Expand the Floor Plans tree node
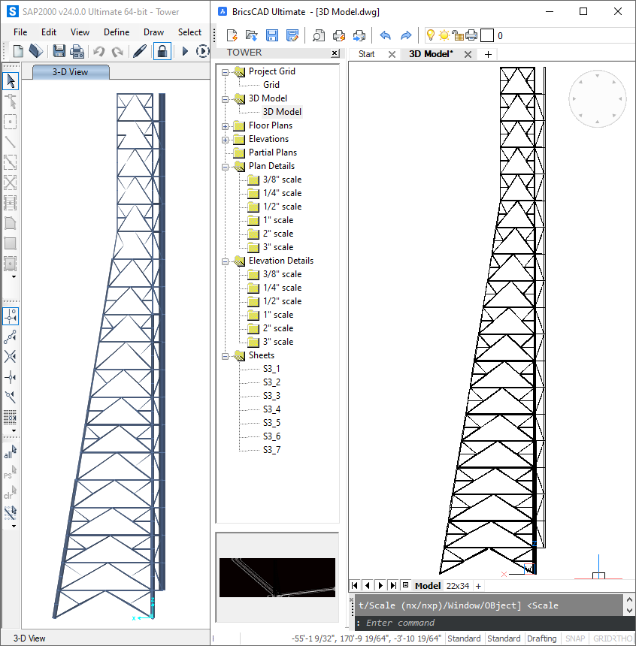 point(225,126)
